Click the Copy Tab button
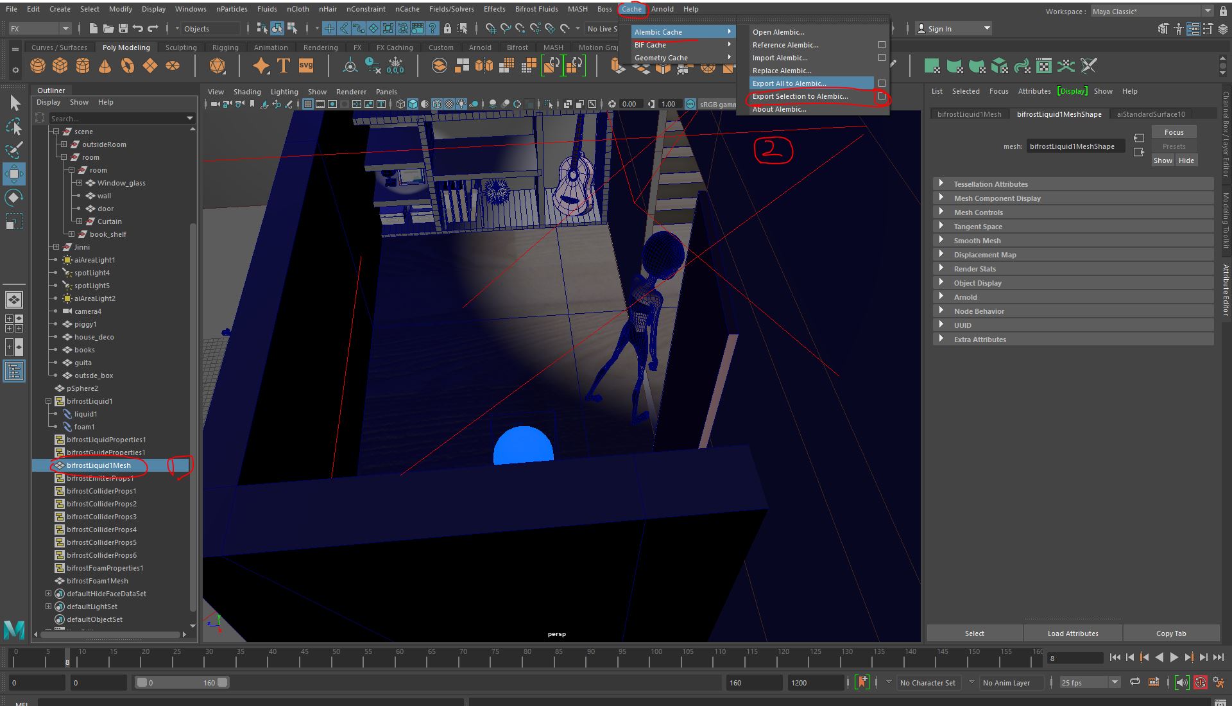Image resolution: width=1232 pixels, height=706 pixels. click(x=1171, y=633)
